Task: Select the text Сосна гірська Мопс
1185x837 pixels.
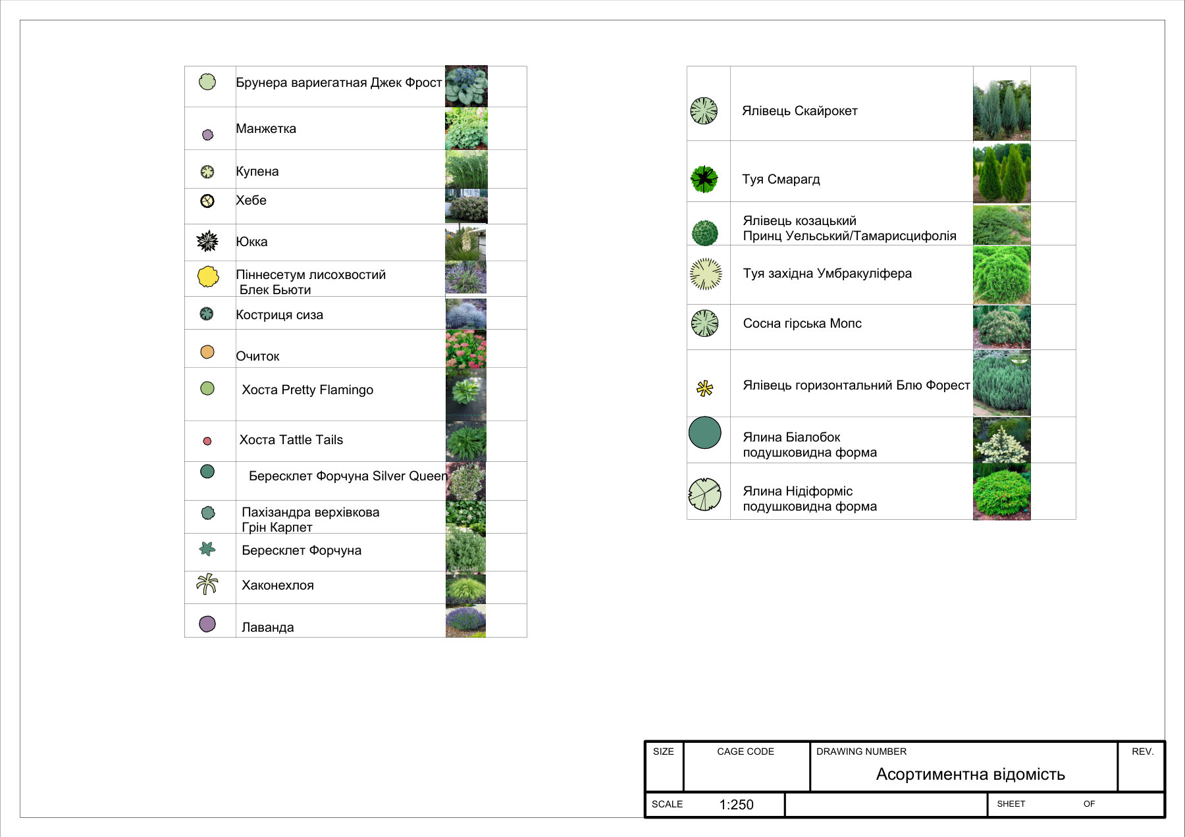Action: (x=803, y=323)
